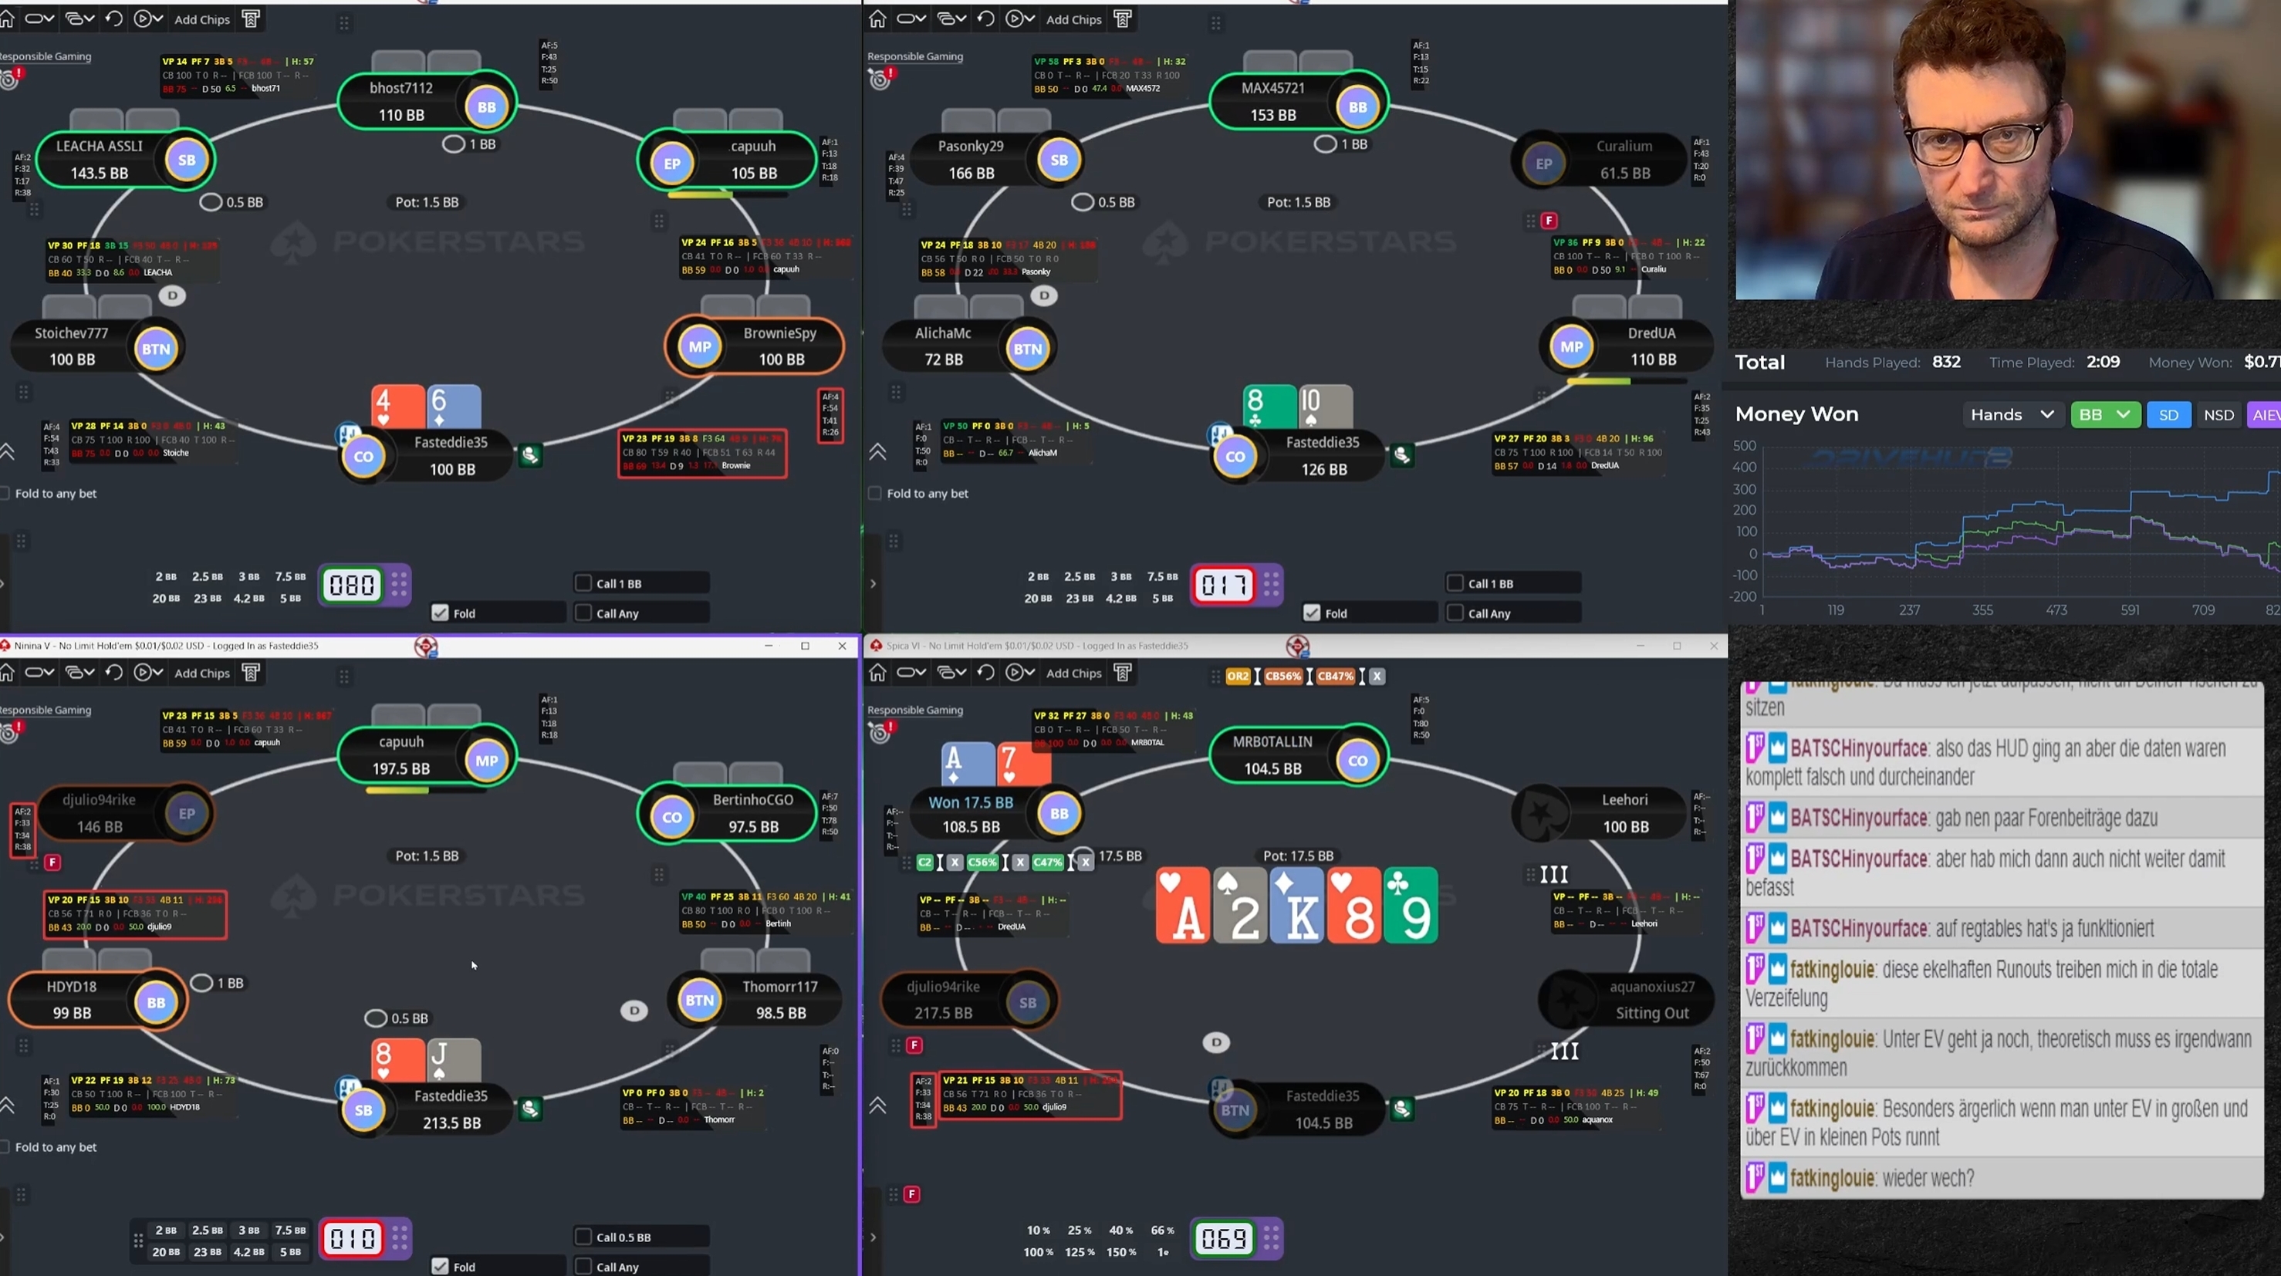Image resolution: width=2281 pixels, height=1276 pixels.
Task: Click the green chip icon beside Fasteddie35 213.5 BB
Action: click(x=530, y=1109)
